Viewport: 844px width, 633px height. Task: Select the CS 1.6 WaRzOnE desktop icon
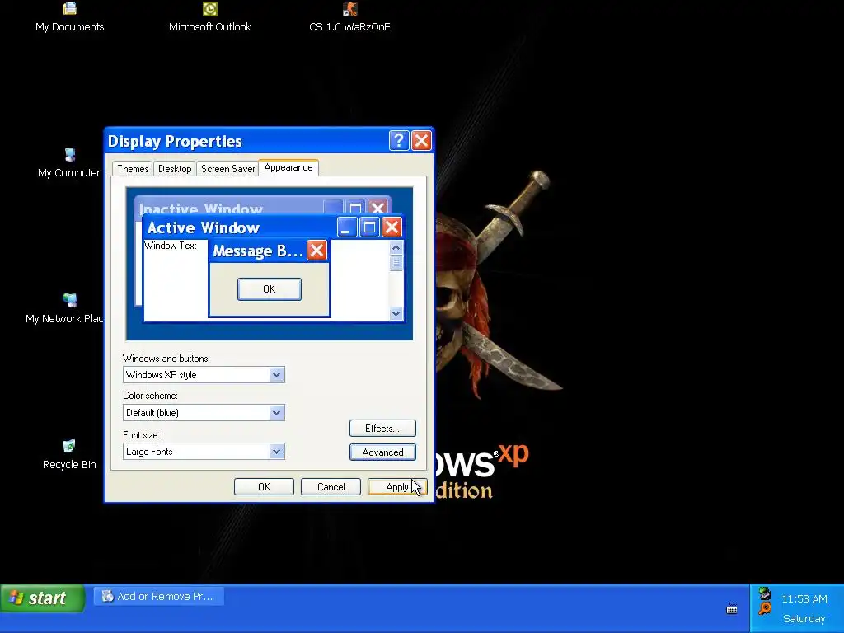[349, 17]
